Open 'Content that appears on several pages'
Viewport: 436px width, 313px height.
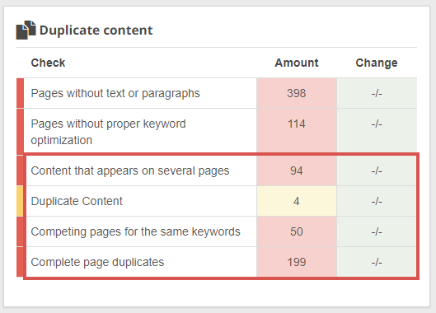[130, 171]
